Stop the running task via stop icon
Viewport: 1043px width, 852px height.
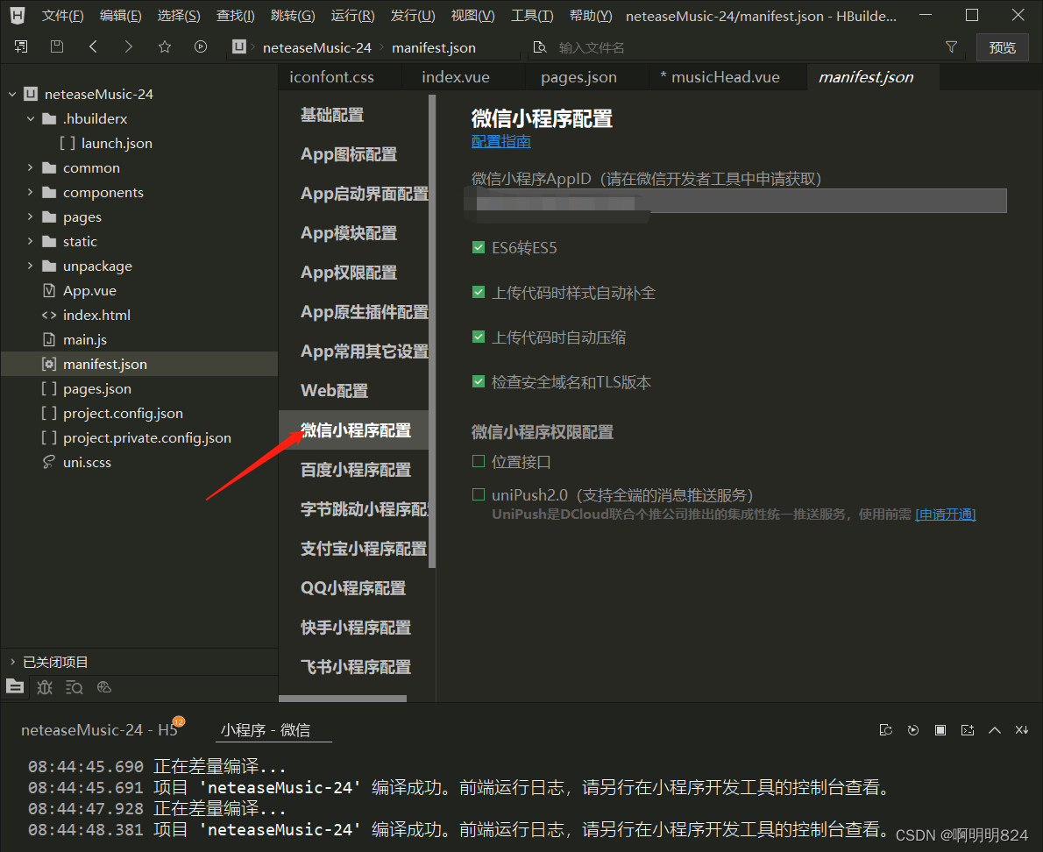(x=940, y=730)
